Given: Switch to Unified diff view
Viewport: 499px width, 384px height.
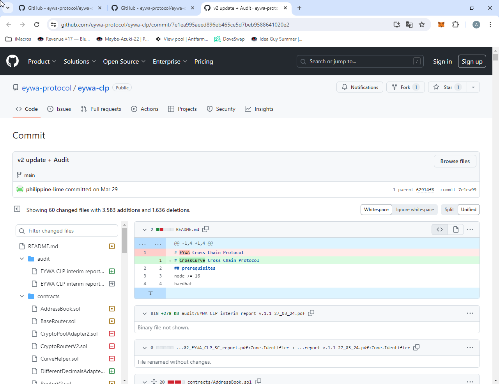Looking at the screenshot, I should tap(469, 210).
